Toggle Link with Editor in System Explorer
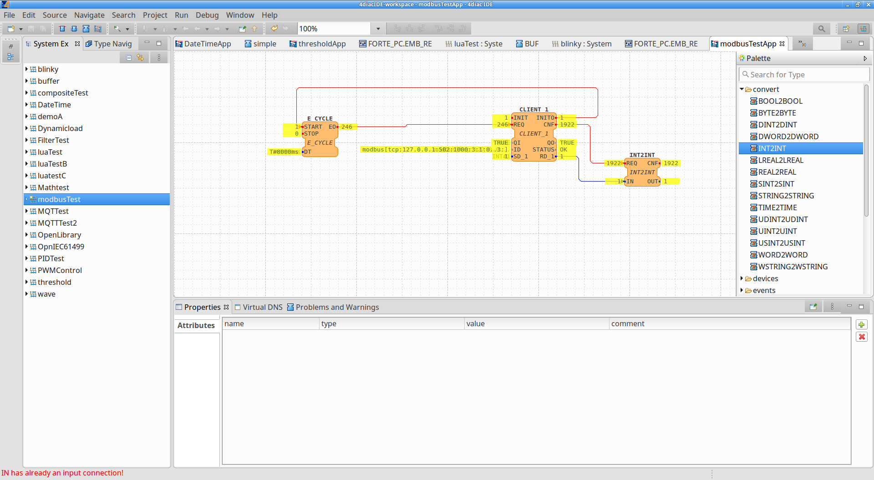Viewport: 874px width, 480px height. (x=140, y=58)
